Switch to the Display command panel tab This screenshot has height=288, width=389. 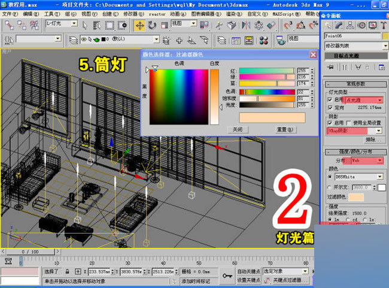point(372,25)
